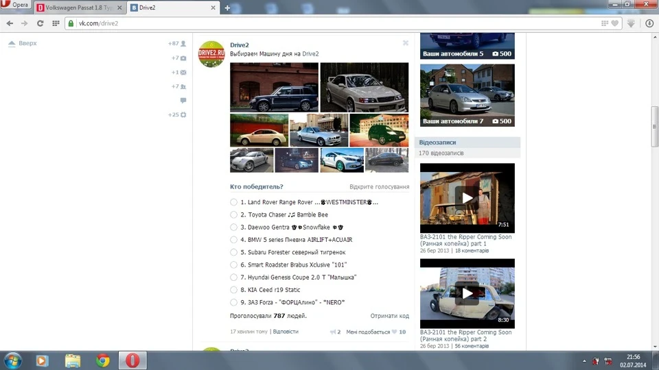The height and width of the screenshot is (370, 659).
Task: Open the +7 photos notification icon
Action: pyautogui.click(x=178, y=58)
